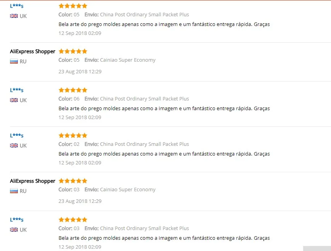Click the five-star rating of the Color 06 review

73,90
